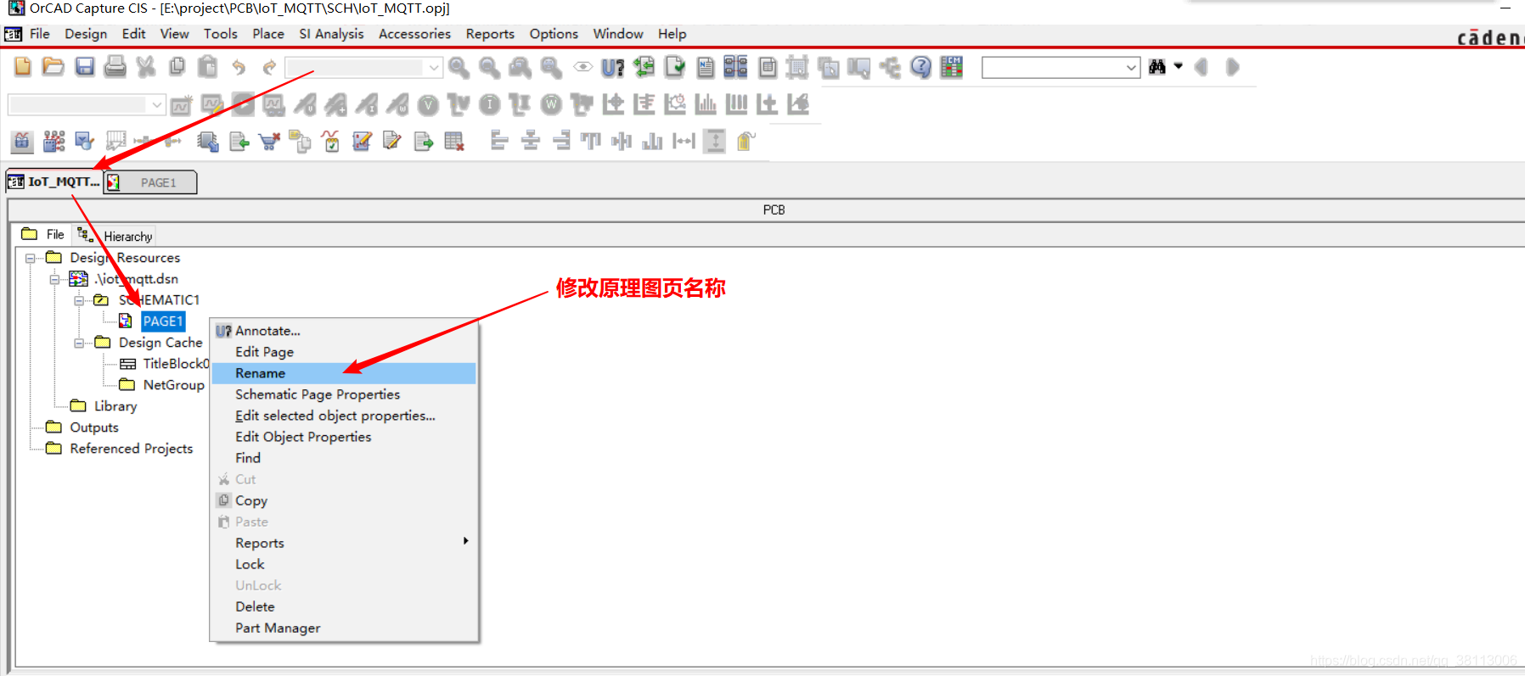Collapse the Design Cache folder node

pos(79,343)
